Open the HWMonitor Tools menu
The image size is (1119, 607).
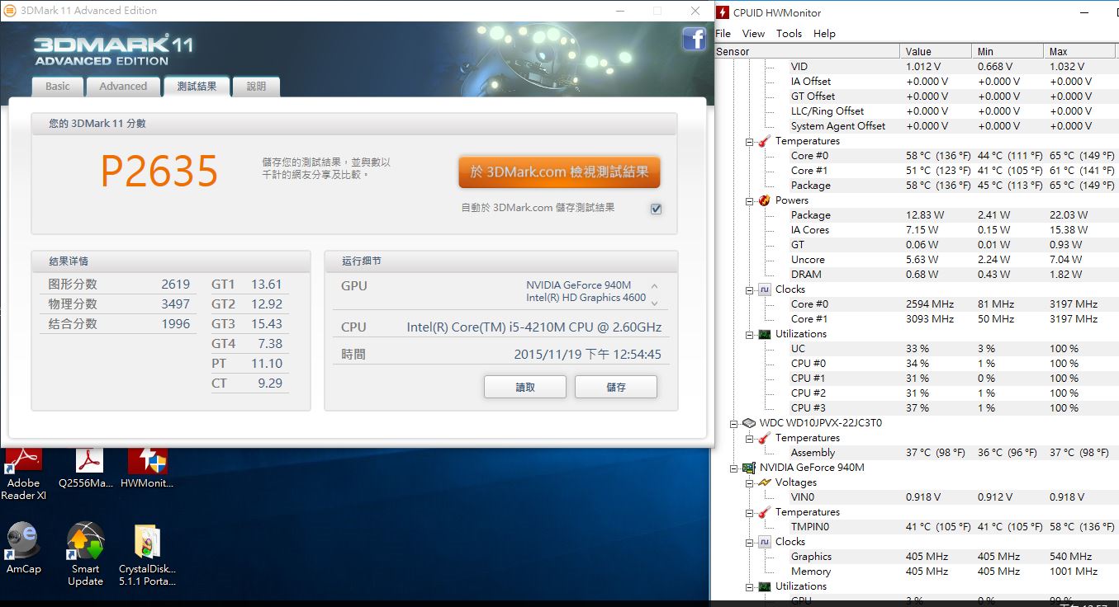click(789, 34)
